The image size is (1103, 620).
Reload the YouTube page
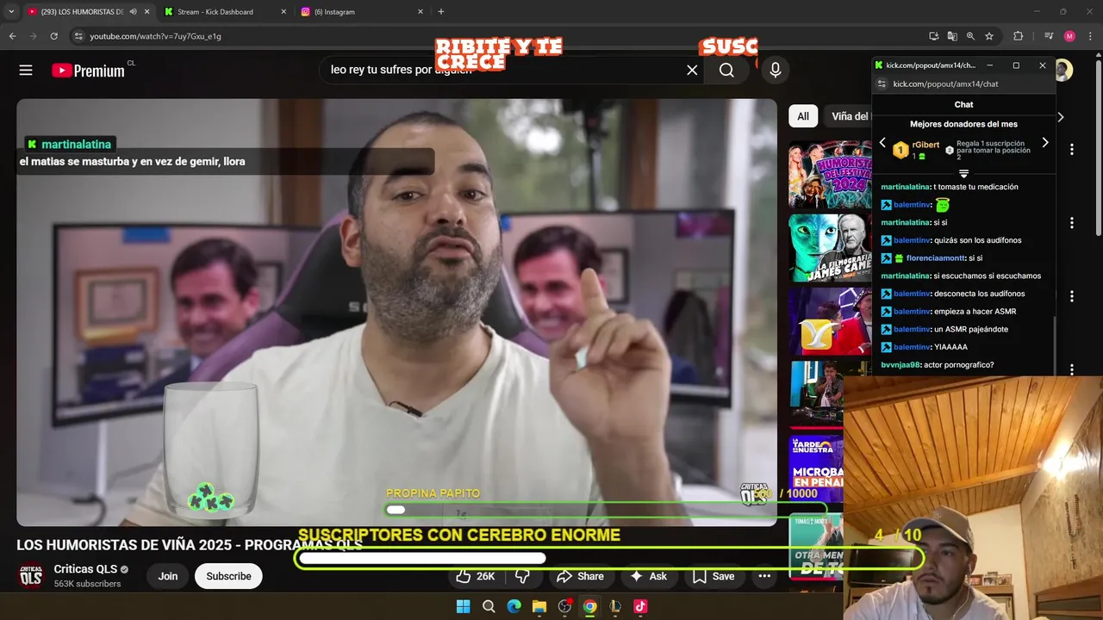coord(53,36)
